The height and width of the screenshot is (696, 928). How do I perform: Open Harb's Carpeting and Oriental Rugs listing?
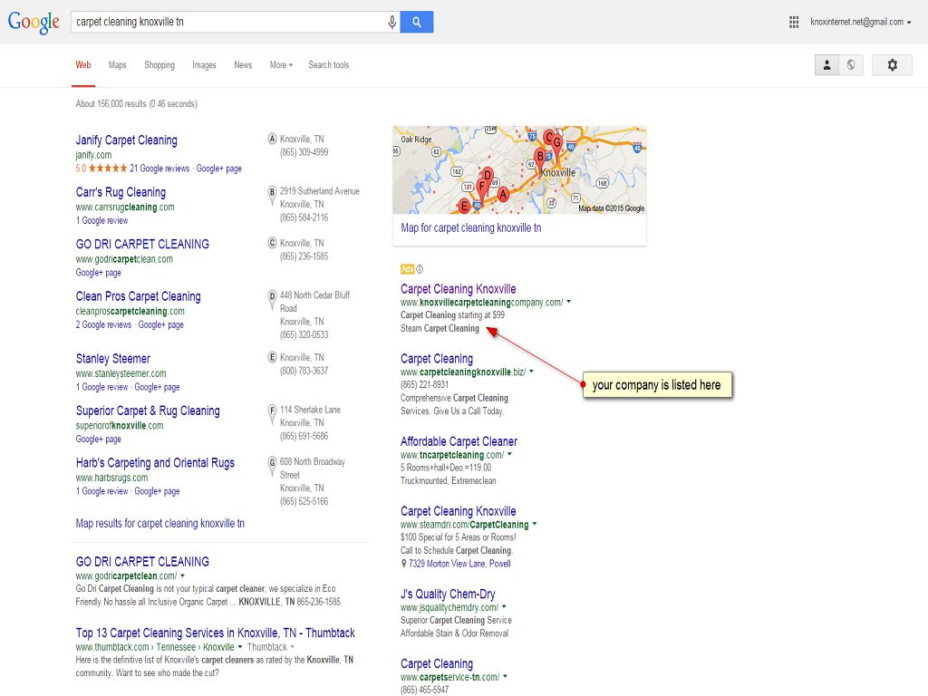click(x=155, y=463)
